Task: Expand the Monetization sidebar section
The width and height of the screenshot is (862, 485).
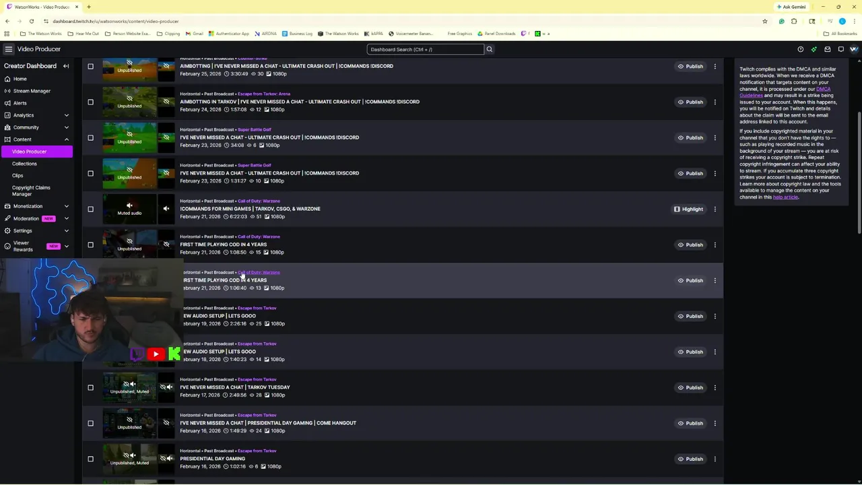Action: [66, 206]
